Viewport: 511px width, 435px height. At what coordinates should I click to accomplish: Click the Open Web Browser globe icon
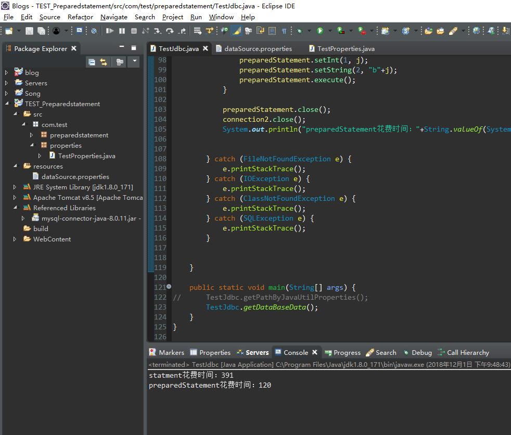click(477, 31)
